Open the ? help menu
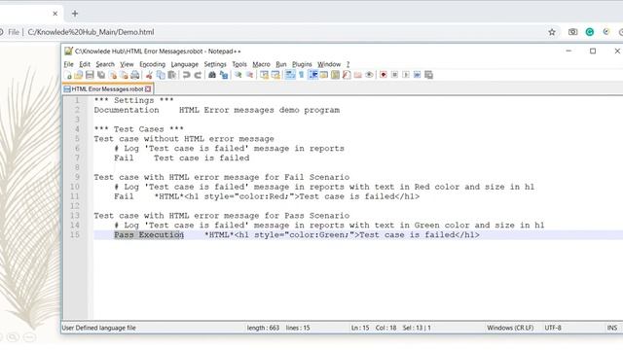The width and height of the screenshot is (623, 350). pos(348,64)
